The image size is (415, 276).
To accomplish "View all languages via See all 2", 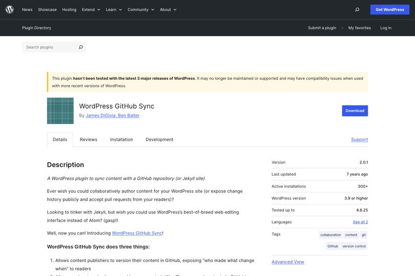I will (x=360, y=222).
